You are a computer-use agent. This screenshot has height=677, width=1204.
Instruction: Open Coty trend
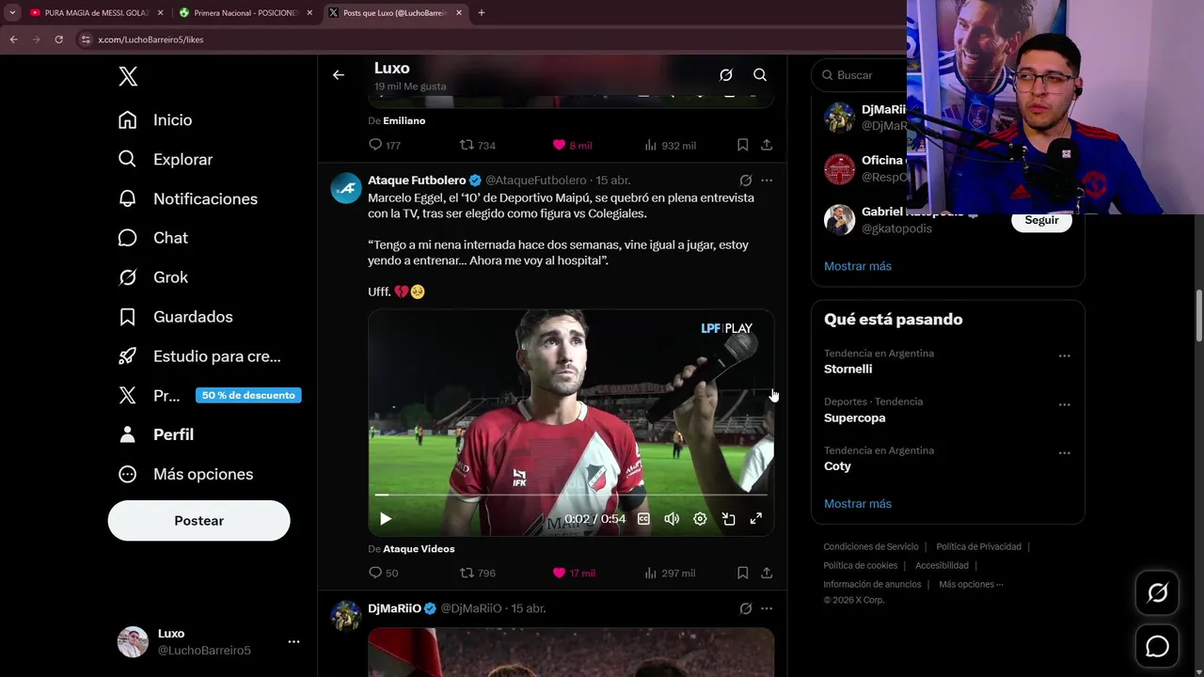pyautogui.click(x=837, y=466)
